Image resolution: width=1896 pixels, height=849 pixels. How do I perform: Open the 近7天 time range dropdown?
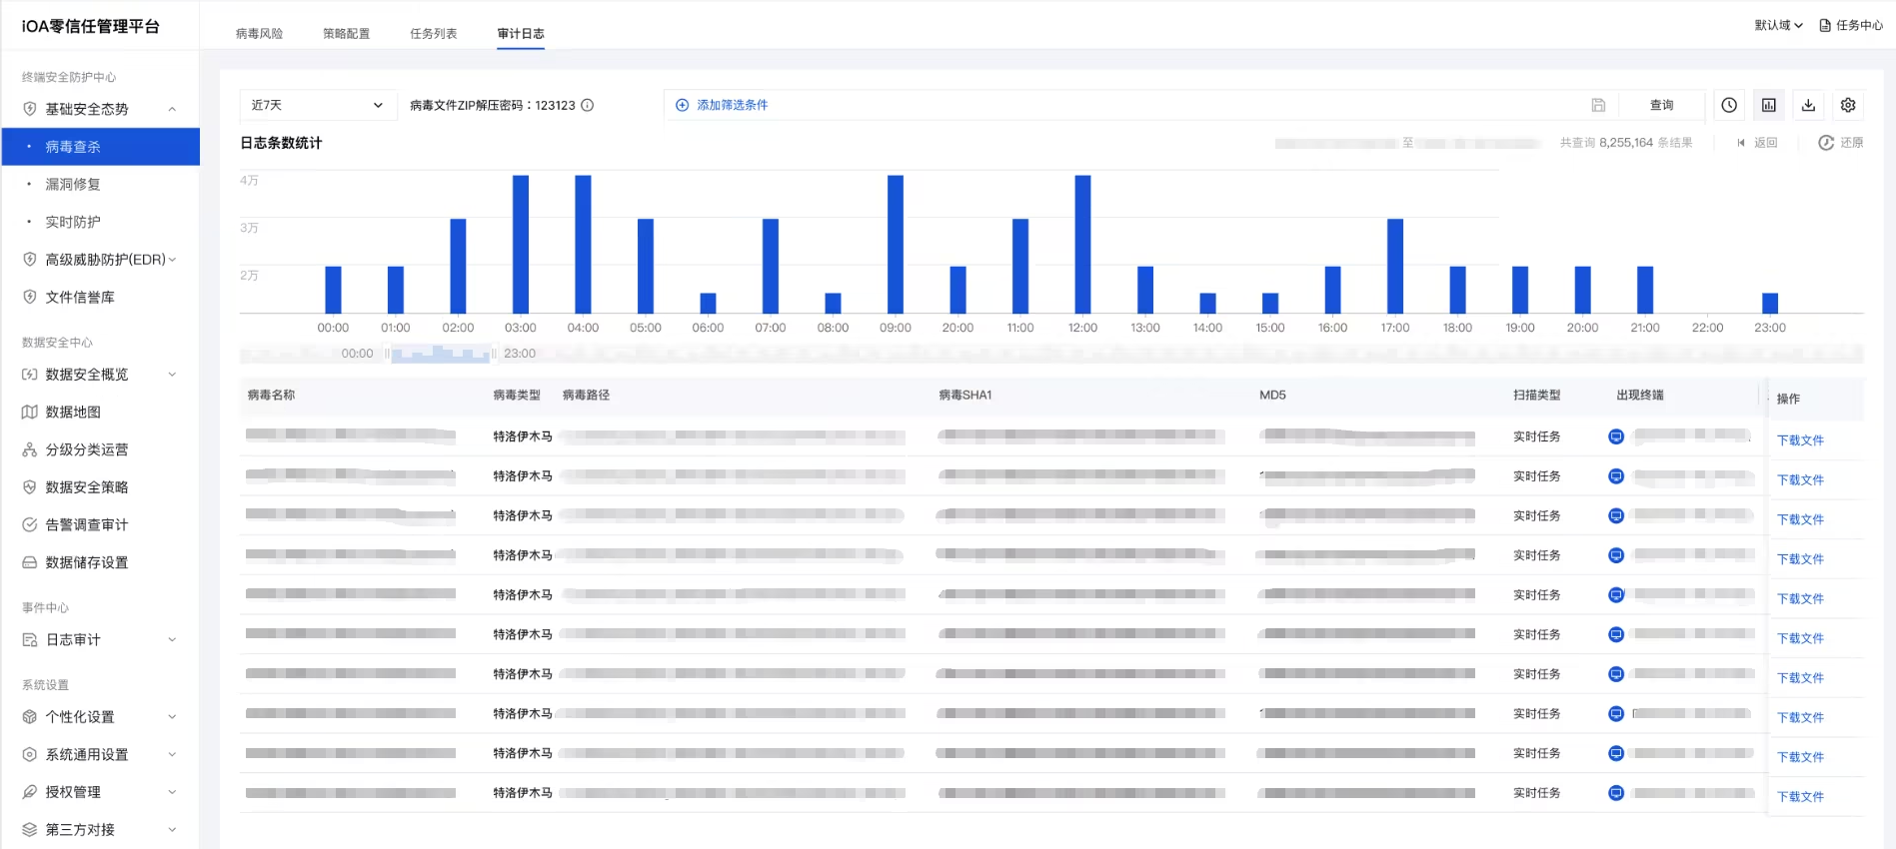click(317, 105)
